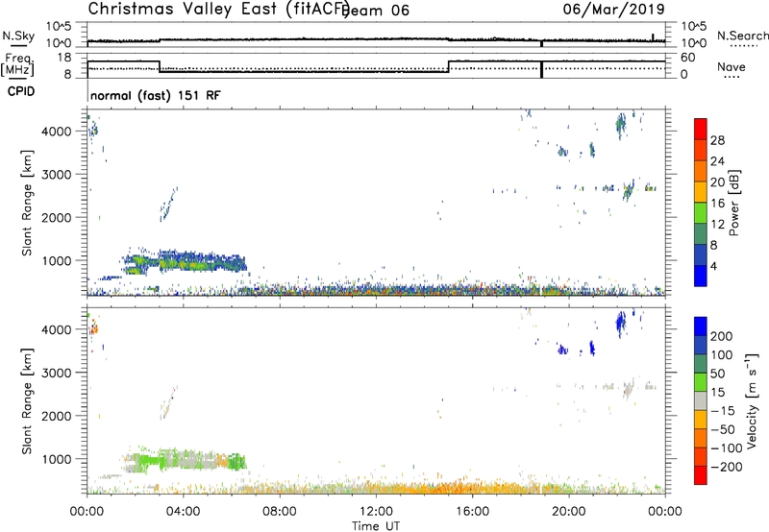The width and height of the screenshot is (769, 532).
Task: Select the '4000' tick on the Power panel
Action: 56,132
